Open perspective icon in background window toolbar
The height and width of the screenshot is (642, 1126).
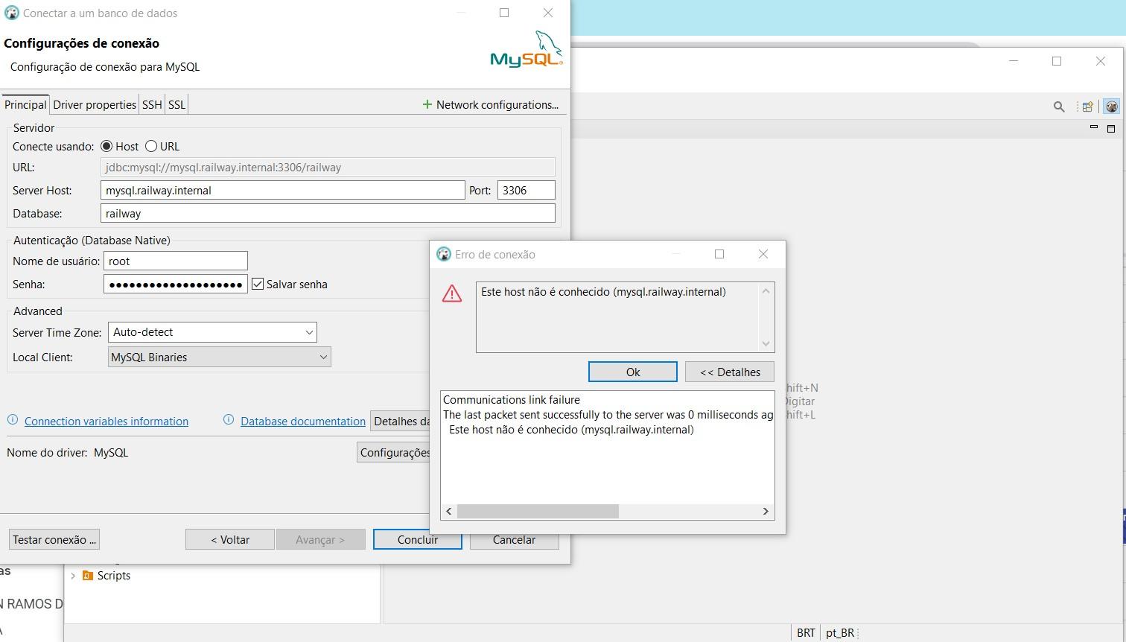[x=1087, y=107]
